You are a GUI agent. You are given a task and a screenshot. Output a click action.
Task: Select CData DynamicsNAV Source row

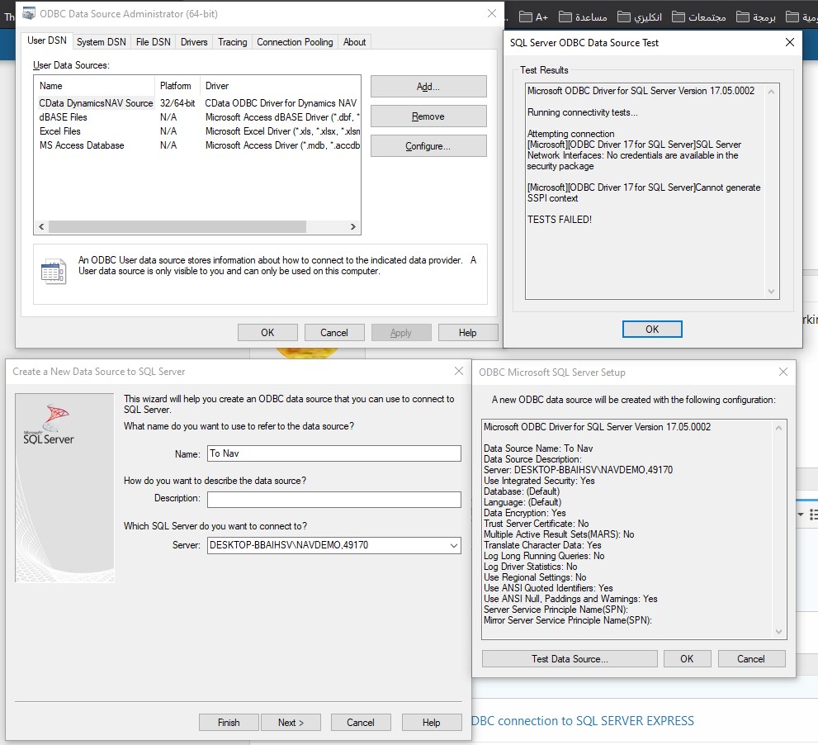(198, 103)
